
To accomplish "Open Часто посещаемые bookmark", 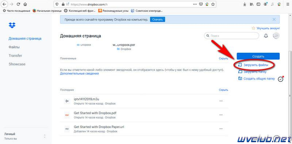I will coord(16,11).
